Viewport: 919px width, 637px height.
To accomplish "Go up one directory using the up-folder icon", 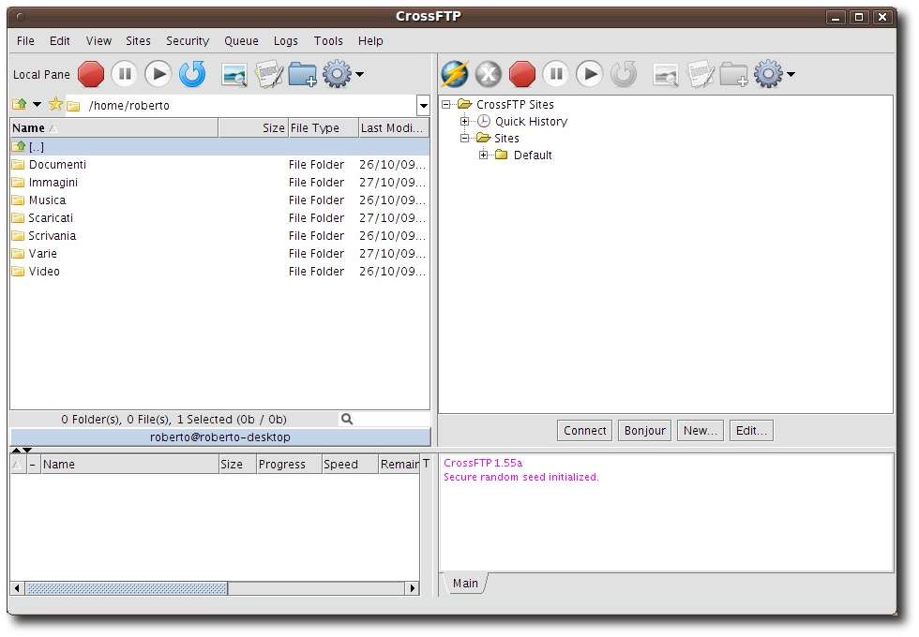I will click(x=20, y=104).
